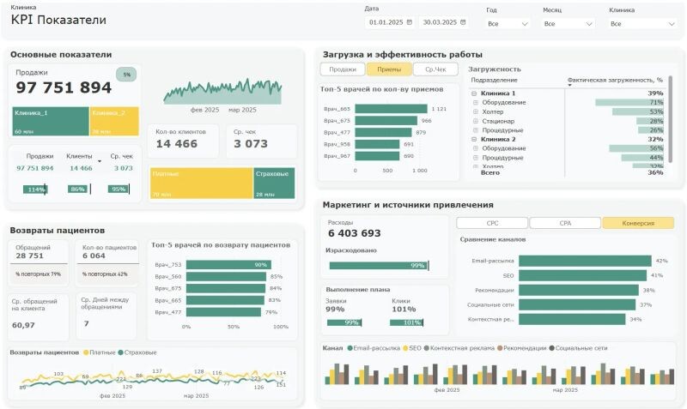Click the sort arrow under Фактическая загруженность
Image resolution: width=687 pixels, height=409 pixels.
coord(570,85)
